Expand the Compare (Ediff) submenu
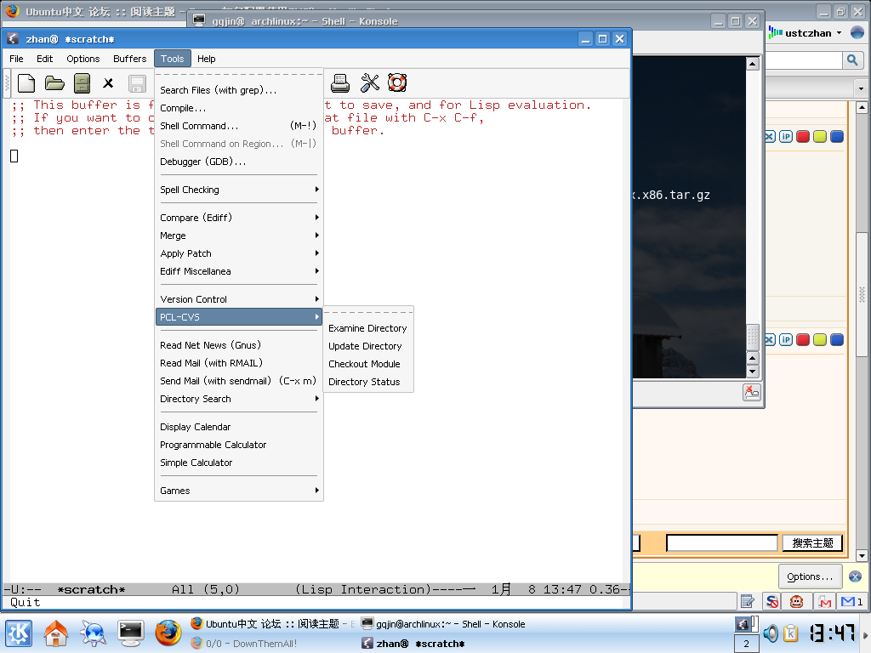This screenshot has height=653, width=871. point(239,218)
